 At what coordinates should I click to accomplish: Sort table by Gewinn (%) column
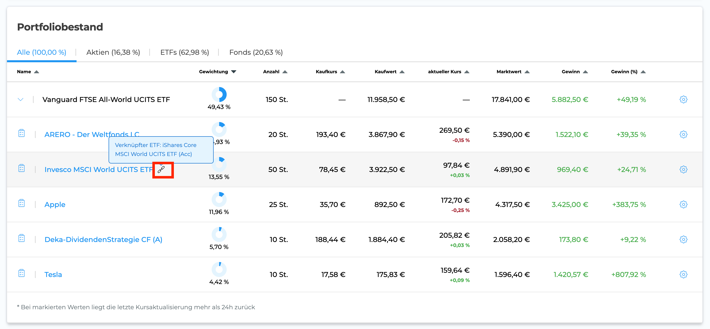click(628, 71)
